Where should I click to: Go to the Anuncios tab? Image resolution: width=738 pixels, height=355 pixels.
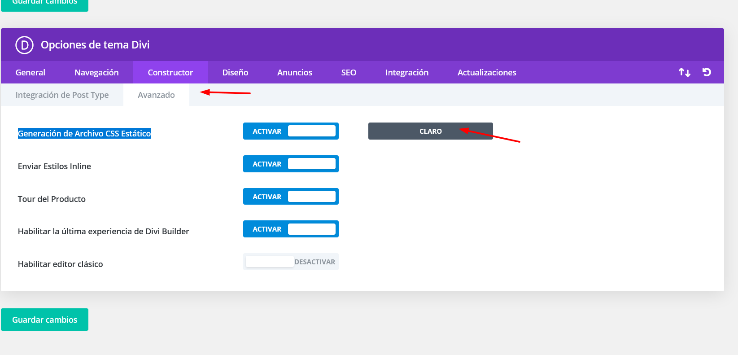(295, 72)
